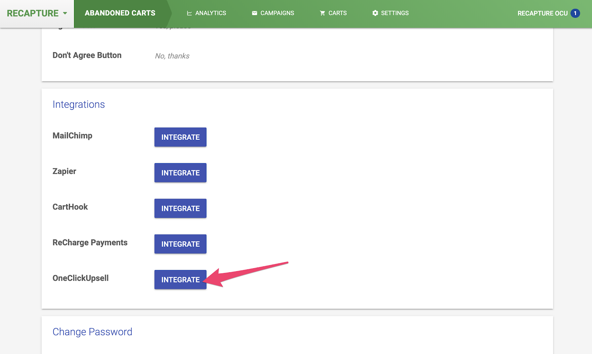Click Integrate button for Zapier
Screen dimensions: 592x354
(181, 173)
